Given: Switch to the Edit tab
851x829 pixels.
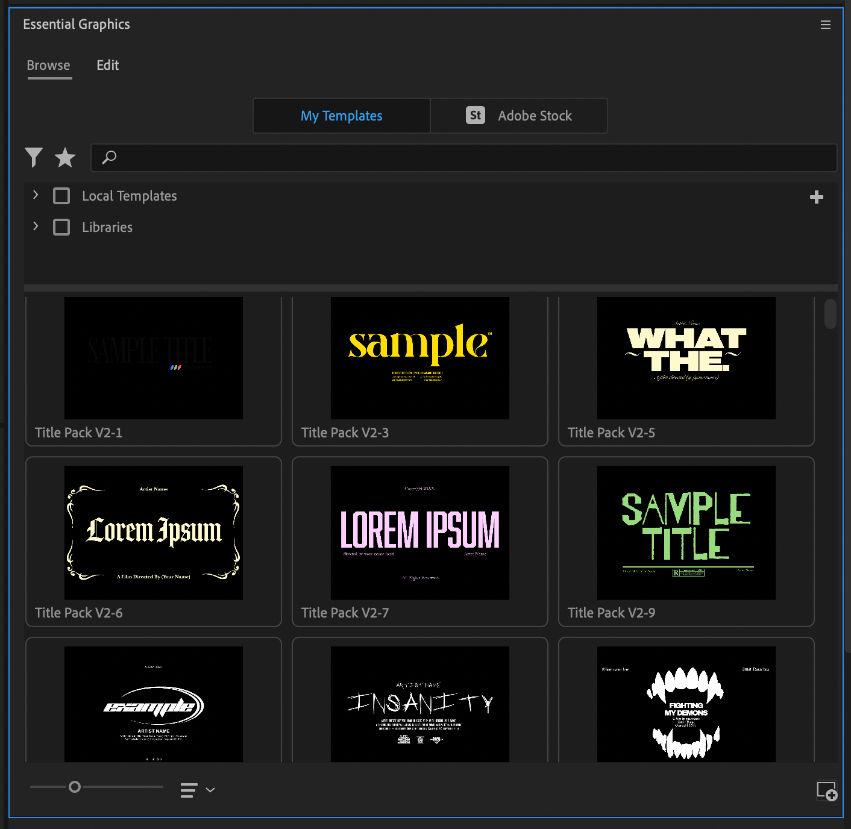Looking at the screenshot, I should pos(107,65).
